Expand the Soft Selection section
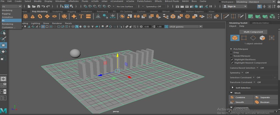280x115 pixels. pyautogui.click(x=233, y=88)
